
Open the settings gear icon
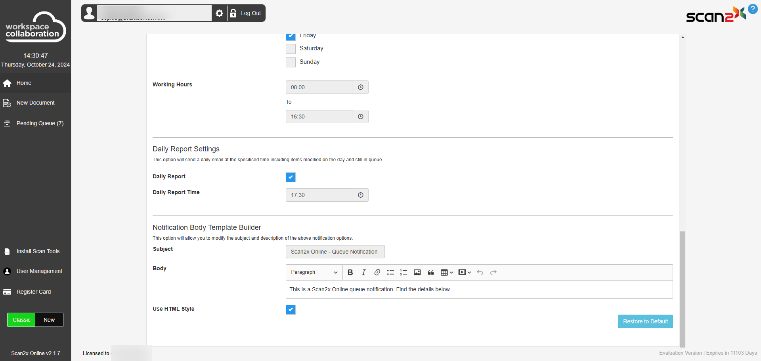(x=219, y=13)
